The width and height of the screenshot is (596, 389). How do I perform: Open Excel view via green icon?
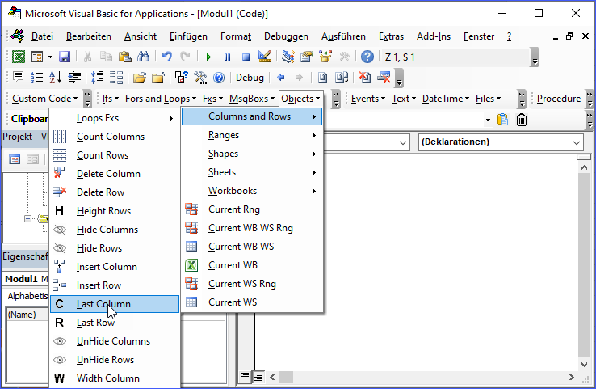click(x=18, y=57)
